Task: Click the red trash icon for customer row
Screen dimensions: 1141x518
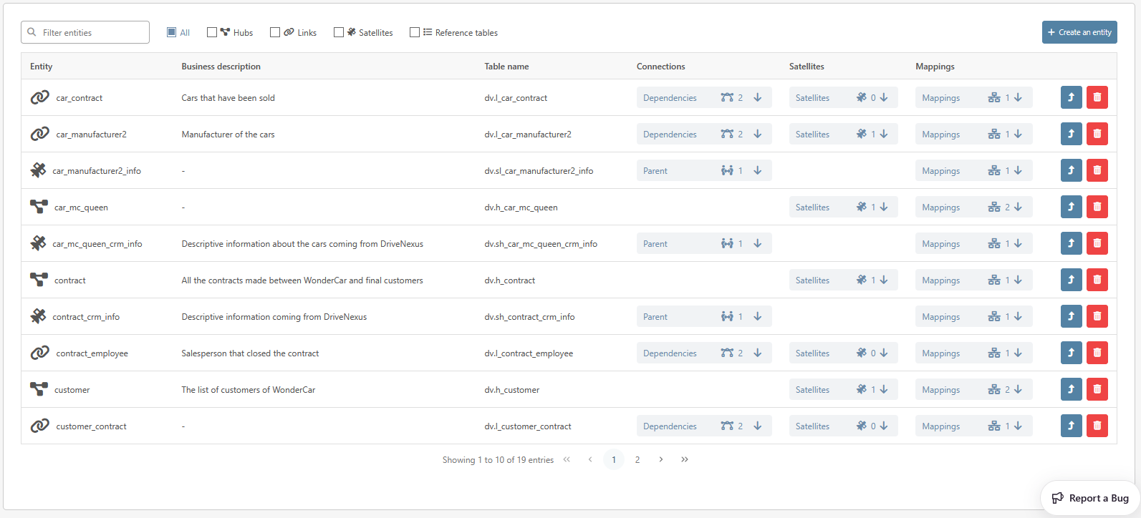Action: coord(1097,389)
